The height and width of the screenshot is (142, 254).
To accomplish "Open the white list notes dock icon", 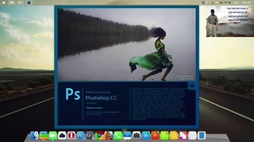I will tap(192, 135).
